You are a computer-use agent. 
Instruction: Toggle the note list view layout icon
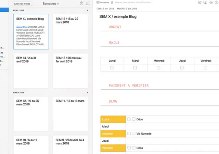point(88,3)
